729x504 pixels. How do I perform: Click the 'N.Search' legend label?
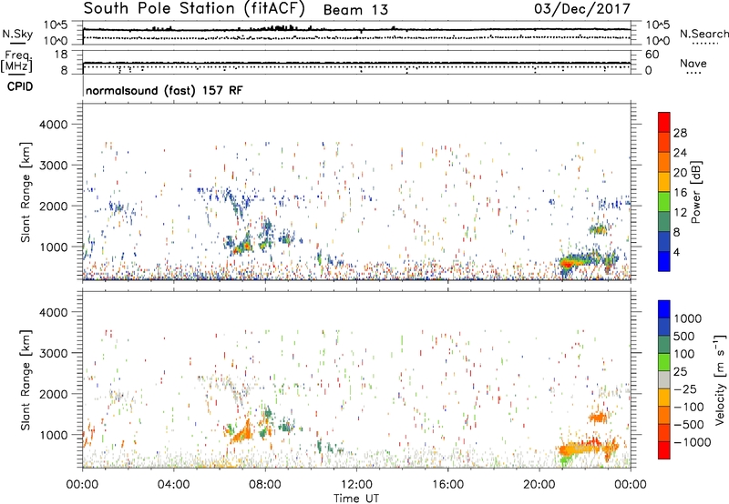click(x=703, y=34)
